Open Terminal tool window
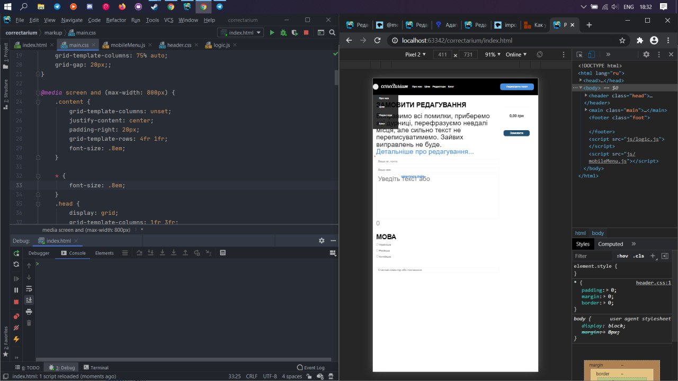678x381 pixels. click(95, 367)
